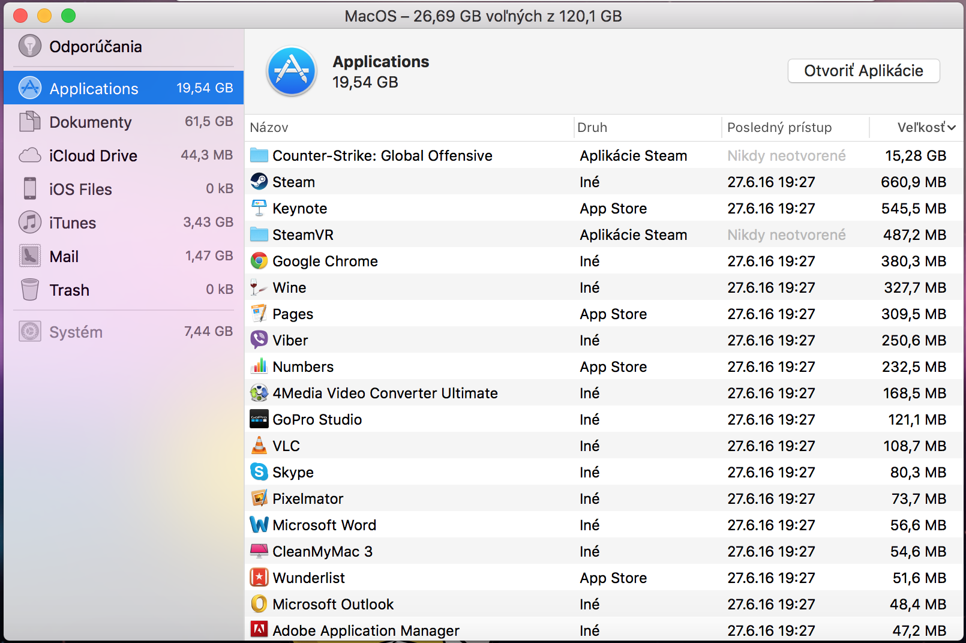This screenshot has width=966, height=643.
Task: Click Keynote's App Store type cell
Action: click(613, 208)
